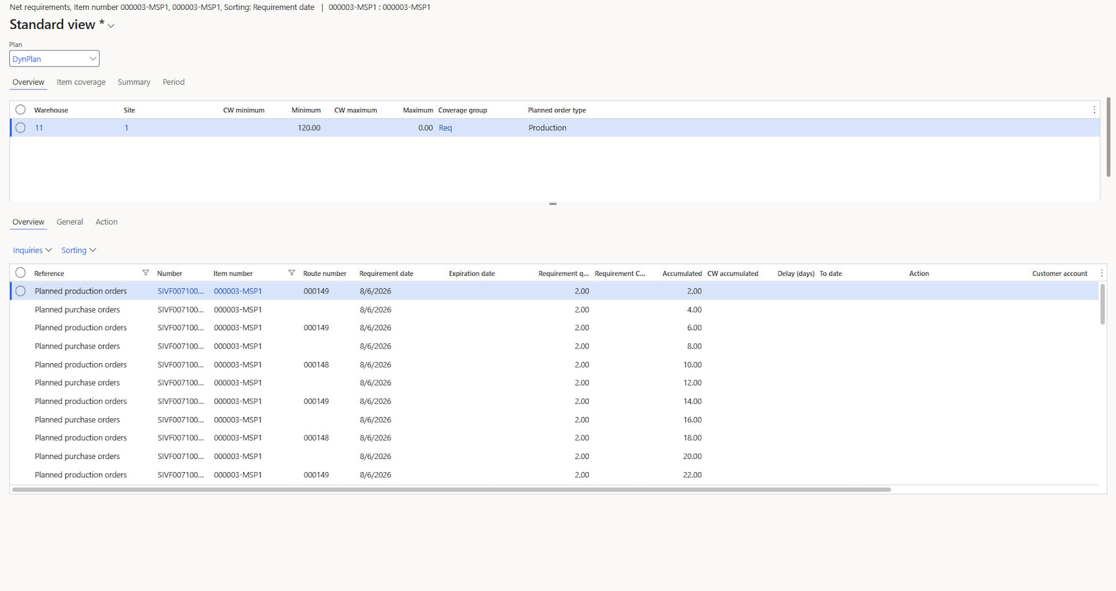Switch to the Summary tab
The height and width of the screenshot is (591, 1116).
[x=134, y=82]
